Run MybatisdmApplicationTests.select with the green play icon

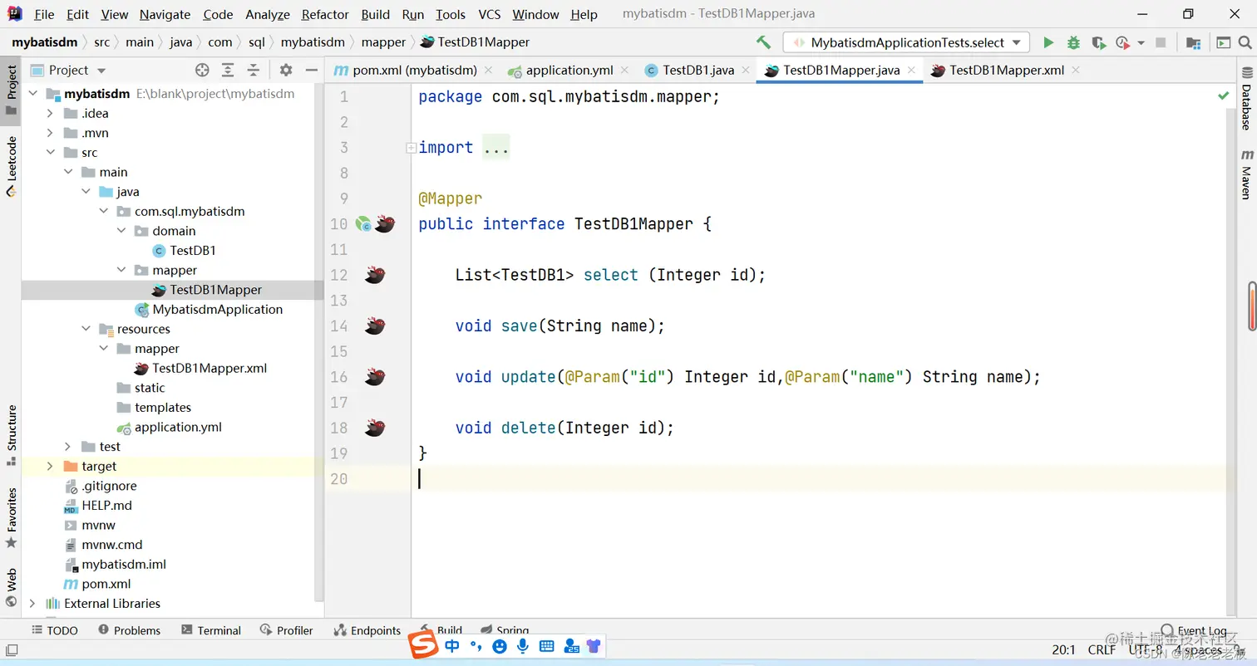point(1048,42)
